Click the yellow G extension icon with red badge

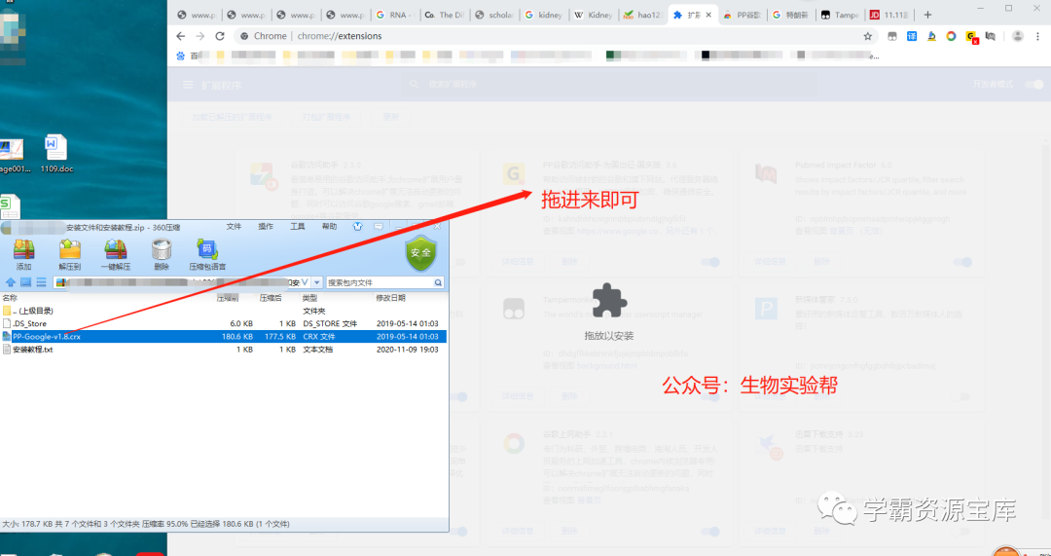tap(971, 37)
